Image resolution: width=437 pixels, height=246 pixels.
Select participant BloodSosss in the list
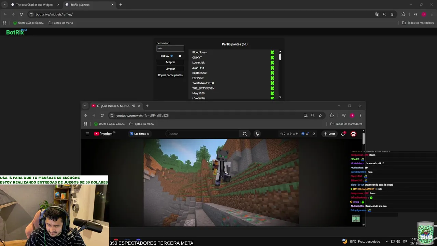[x=199, y=52]
